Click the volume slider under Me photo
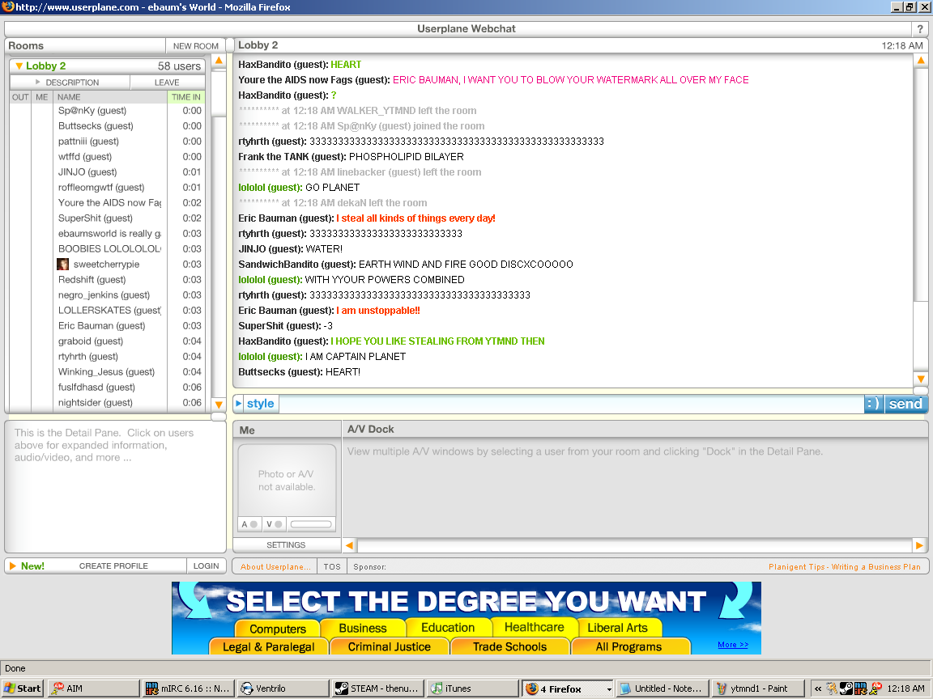Image resolution: width=933 pixels, height=699 pixels. (311, 524)
